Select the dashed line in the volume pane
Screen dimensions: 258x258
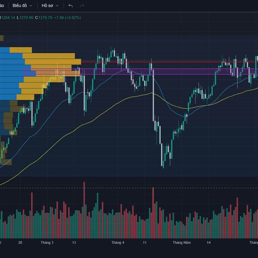coord(129,188)
